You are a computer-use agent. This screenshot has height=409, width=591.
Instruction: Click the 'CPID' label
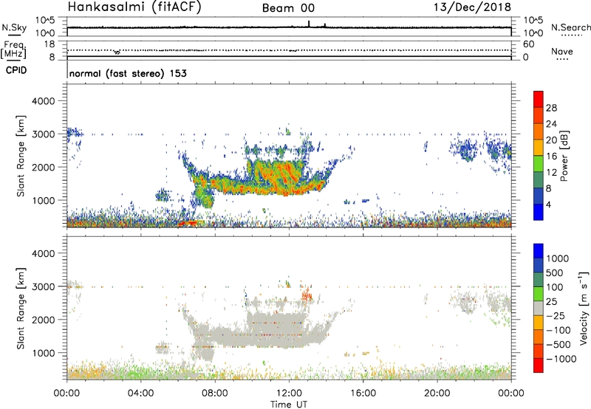pyautogui.click(x=16, y=70)
